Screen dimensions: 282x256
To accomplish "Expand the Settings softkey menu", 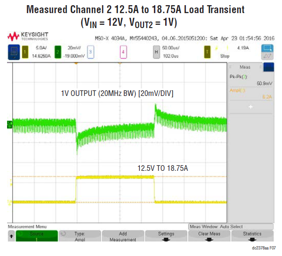I will (x=166, y=236).
